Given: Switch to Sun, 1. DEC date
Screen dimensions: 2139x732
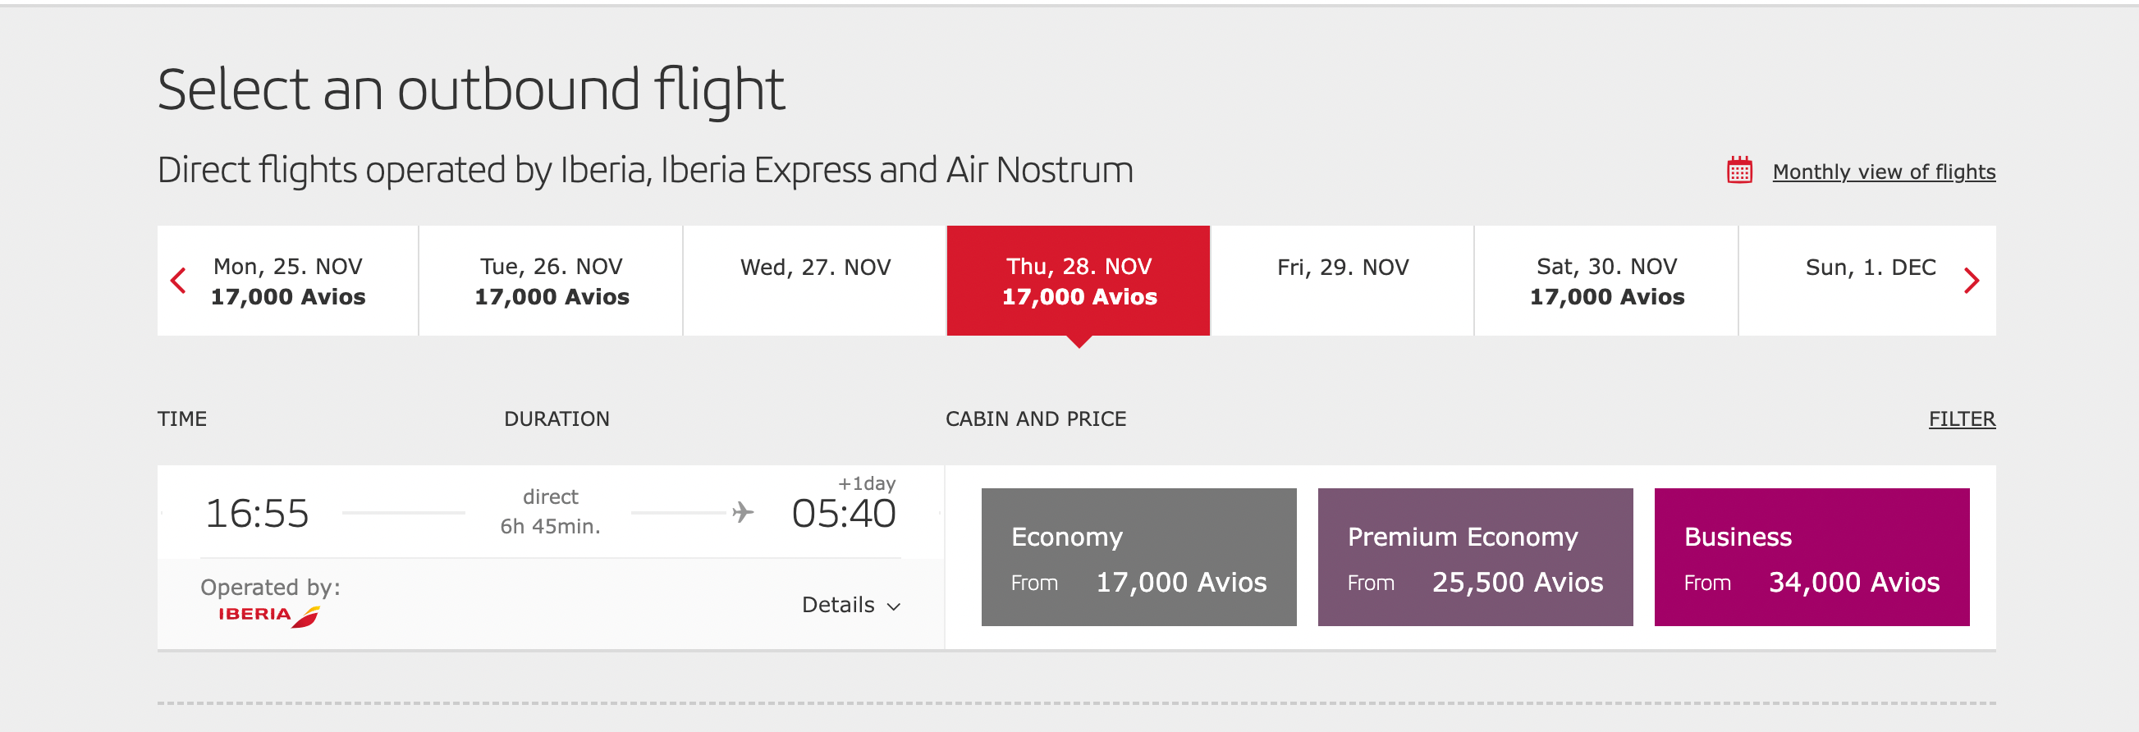Looking at the screenshot, I should click(x=1870, y=268).
